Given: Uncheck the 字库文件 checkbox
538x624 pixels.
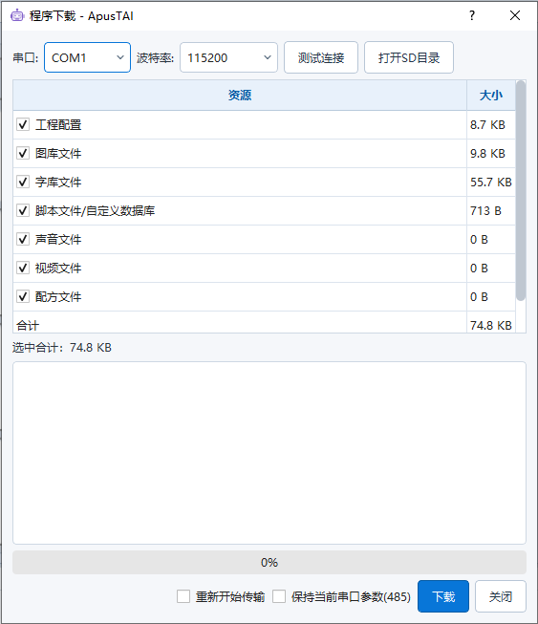Looking at the screenshot, I should point(23,182).
